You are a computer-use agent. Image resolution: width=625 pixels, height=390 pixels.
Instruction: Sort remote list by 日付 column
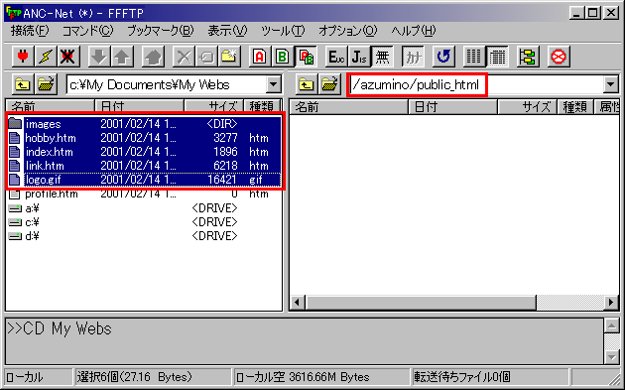pyautogui.click(x=452, y=107)
